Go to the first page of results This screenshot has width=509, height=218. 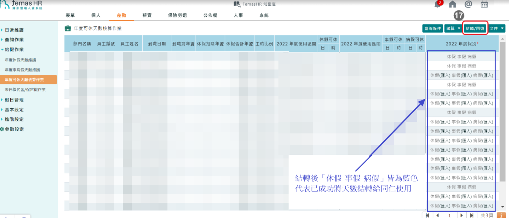427,215
